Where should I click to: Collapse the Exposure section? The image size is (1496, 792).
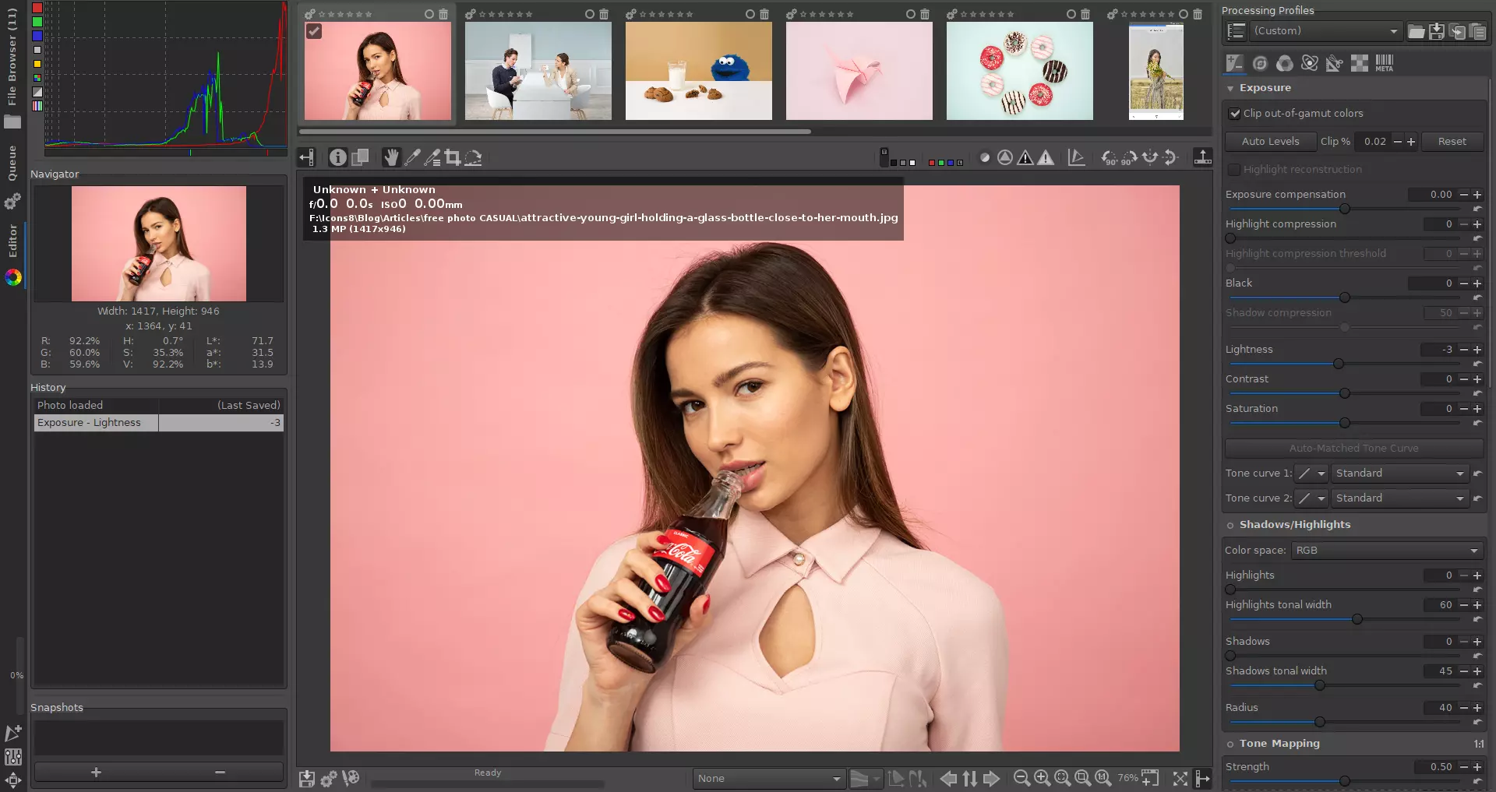[x=1230, y=89]
